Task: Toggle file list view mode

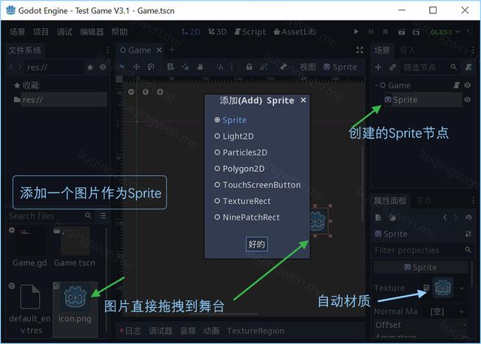Action: pyautogui.click(x=102, y=216)
